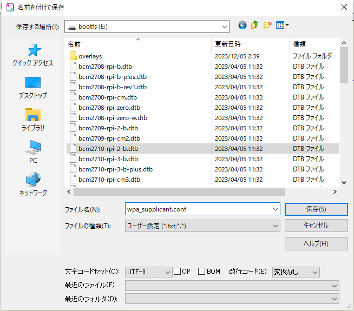Click scroll right arrow of file list

point(335,192)
